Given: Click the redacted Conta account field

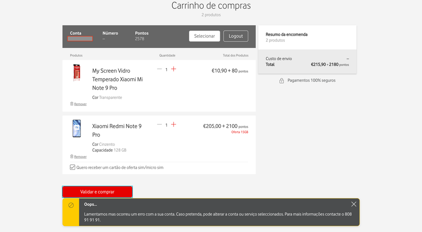Looking at the screenshot, I should (x=80, y=39).
